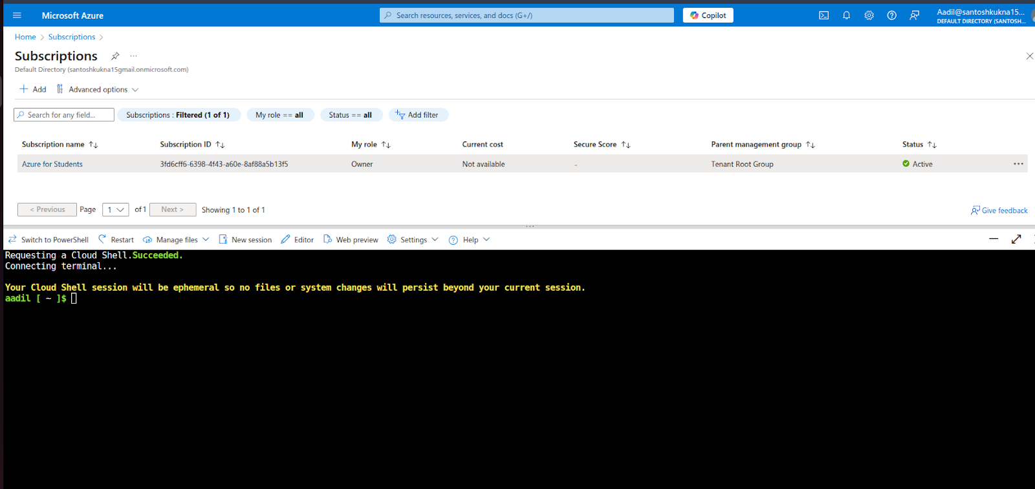This screenshot has height=489, width=1035.
Task: Click the Previous page button
Action: click(x=47, y=209)
